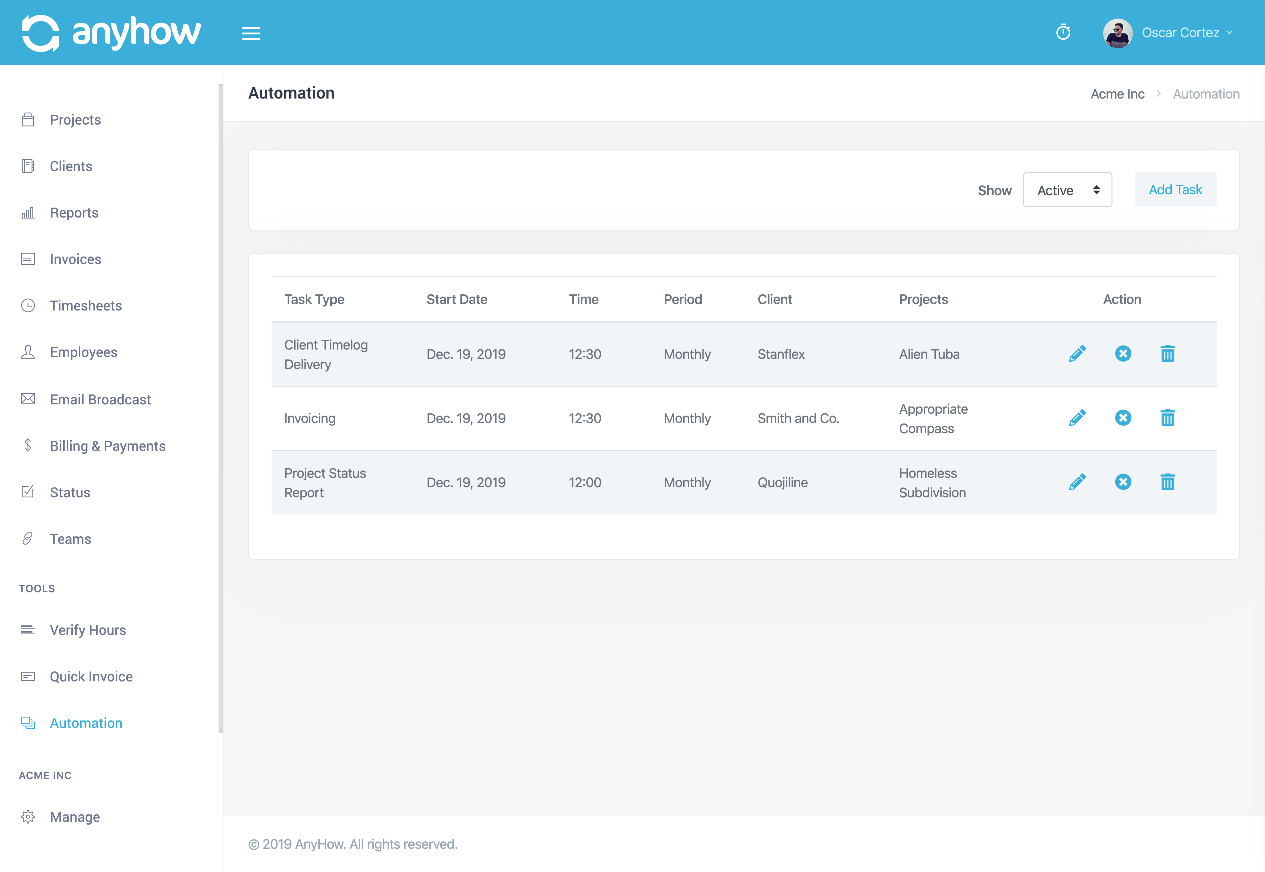Delete the Client Timelog Delivery task
The height and width of the screenshot is (872, 1265).
(x=1169, y=354)
